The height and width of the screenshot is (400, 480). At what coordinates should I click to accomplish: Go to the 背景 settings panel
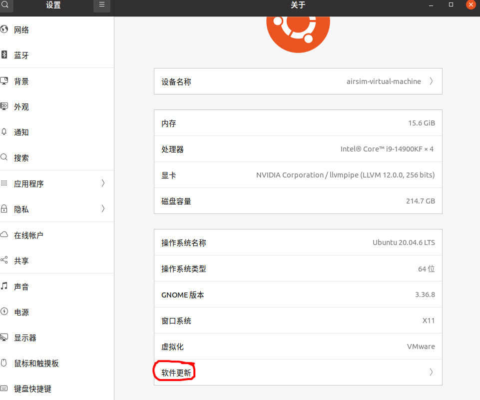pos(57,81)
